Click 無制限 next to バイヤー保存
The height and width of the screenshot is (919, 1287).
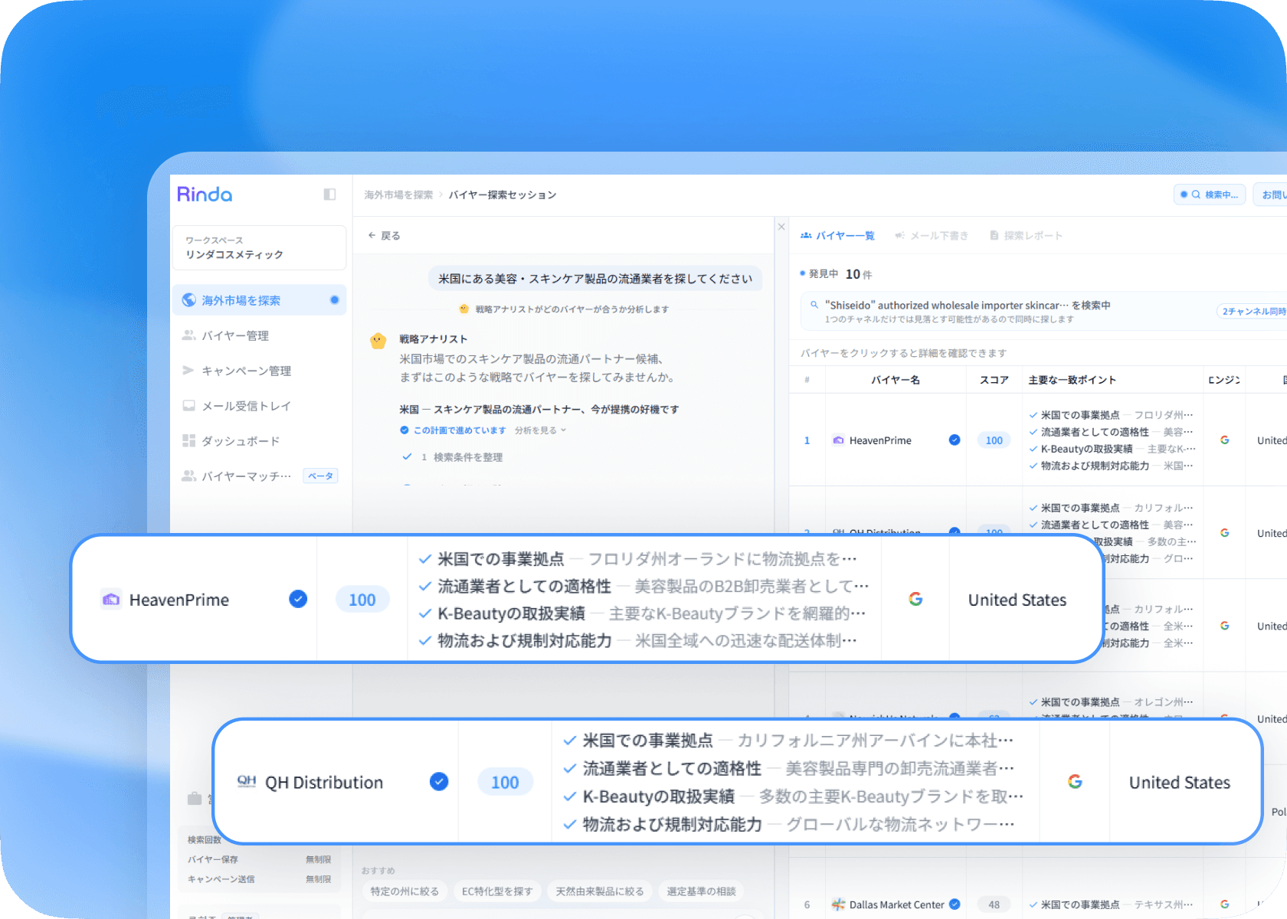pyautogui.click(x=319, y=859)
